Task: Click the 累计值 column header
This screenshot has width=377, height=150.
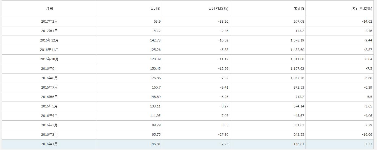Action: click(x=299, y=9)
